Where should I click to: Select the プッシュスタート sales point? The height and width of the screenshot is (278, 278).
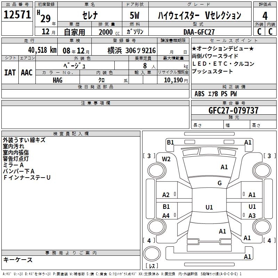[x=212, y=72]
